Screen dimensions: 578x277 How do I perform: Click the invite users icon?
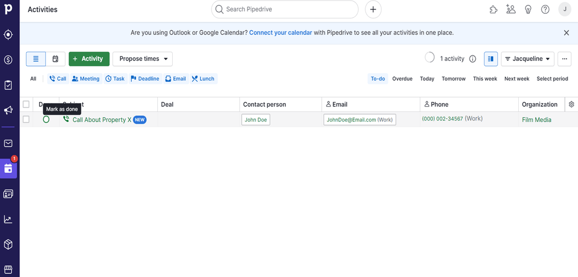[510, 9]
